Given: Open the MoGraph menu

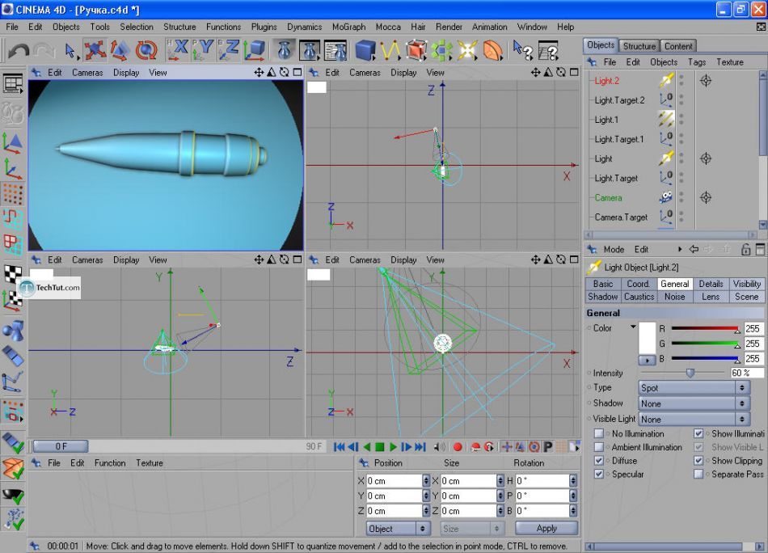Looking at the screenshot, I should pyautogui.click(x=348, y=27).
